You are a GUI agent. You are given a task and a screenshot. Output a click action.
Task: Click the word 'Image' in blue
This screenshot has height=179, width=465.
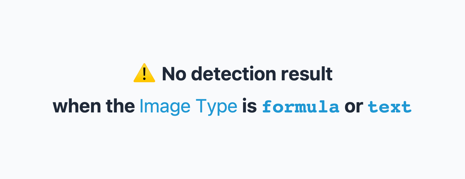(x=165, y=107)
